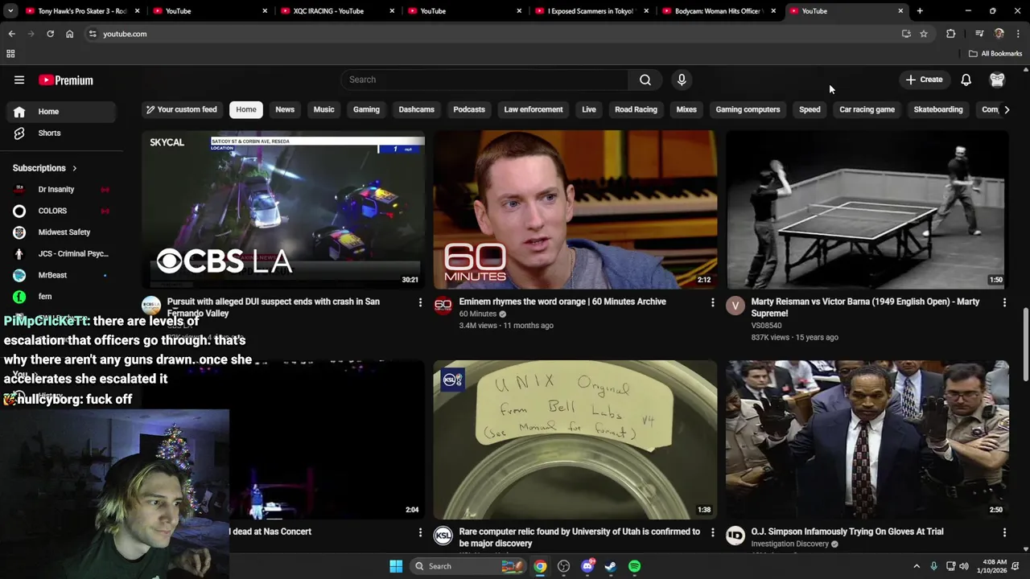Open Discord from the taskbar
Viewport: 1030px width, 579px height.
pyautogui.click(x=587, y=566)
